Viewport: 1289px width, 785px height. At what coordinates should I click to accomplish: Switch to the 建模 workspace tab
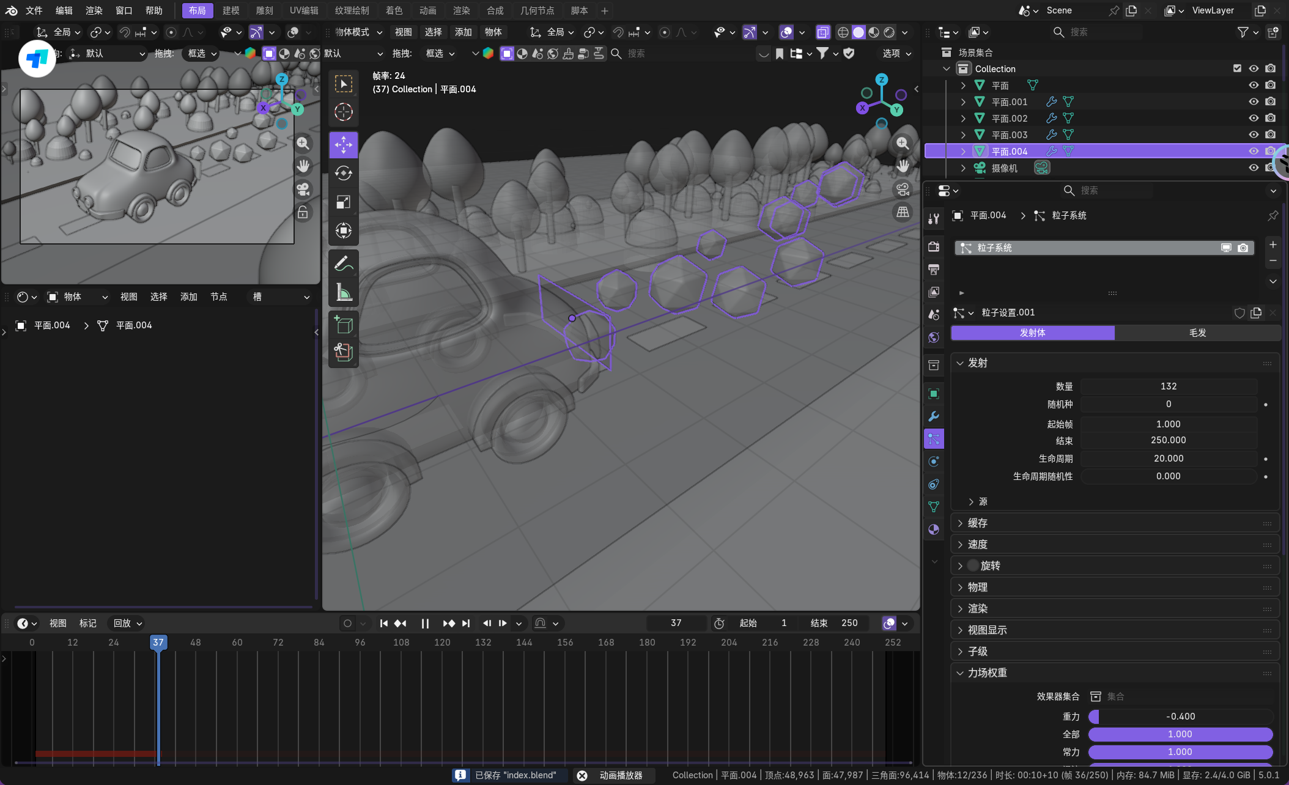coord(231,10)
